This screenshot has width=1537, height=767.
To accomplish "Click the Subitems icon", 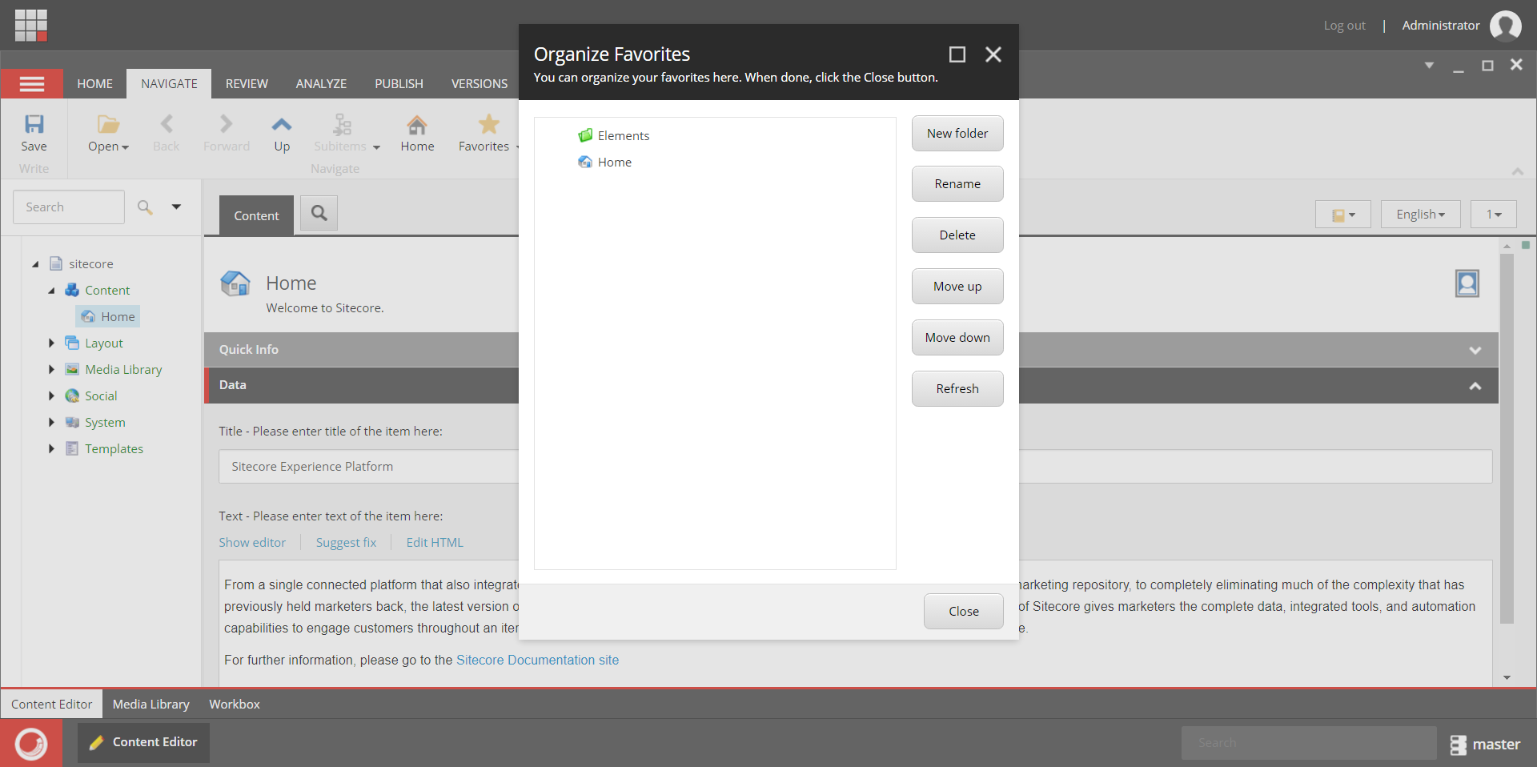I will 342,124.
